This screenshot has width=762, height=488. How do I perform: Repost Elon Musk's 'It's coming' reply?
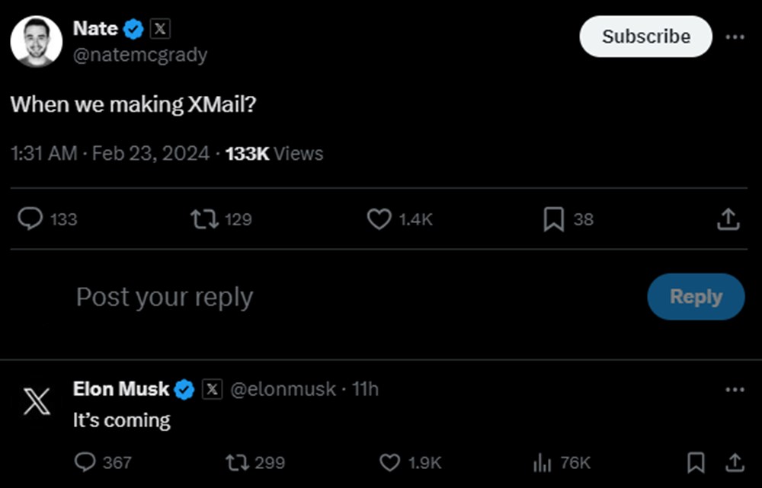coord(237,462)
